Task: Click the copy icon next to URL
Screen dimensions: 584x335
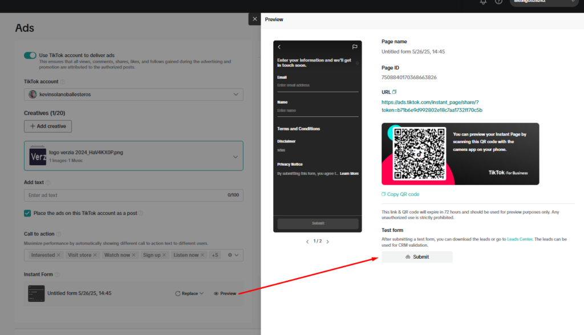Action: [x=394, y=92]
